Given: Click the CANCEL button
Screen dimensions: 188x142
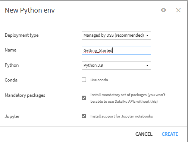Looking at the screenshot, I should click(144, 134).
